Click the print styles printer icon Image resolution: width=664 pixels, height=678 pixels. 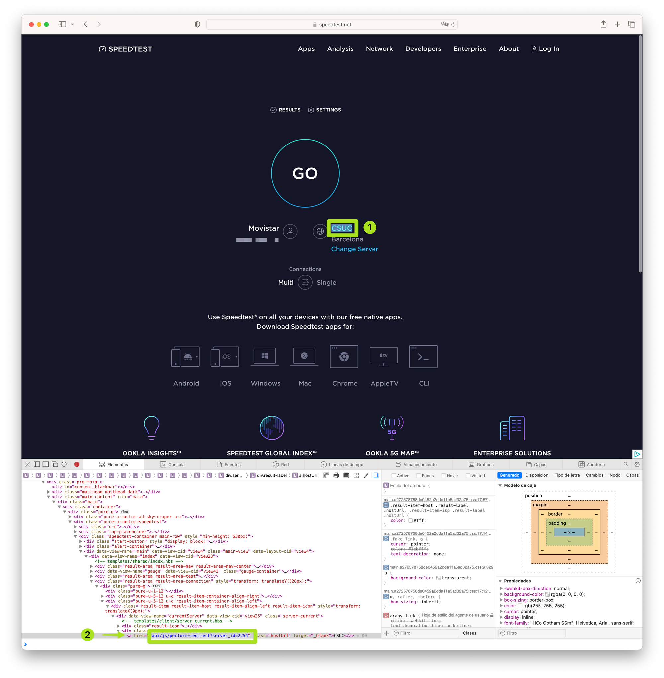[x=336, y=475]
